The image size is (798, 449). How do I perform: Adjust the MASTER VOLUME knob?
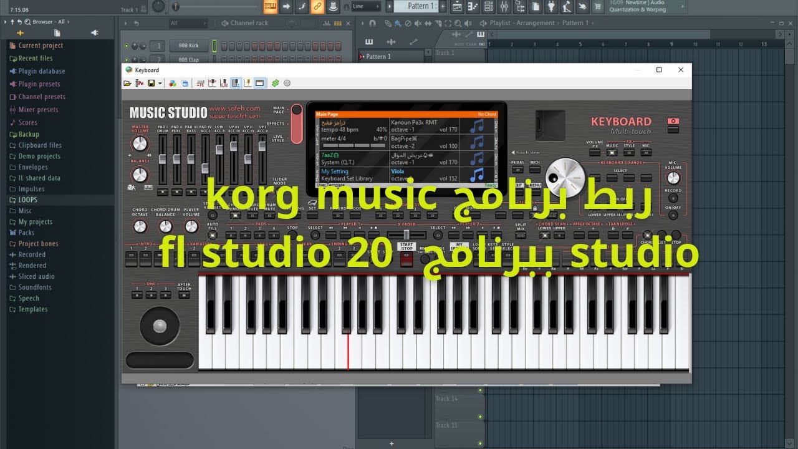coord(140,143)
